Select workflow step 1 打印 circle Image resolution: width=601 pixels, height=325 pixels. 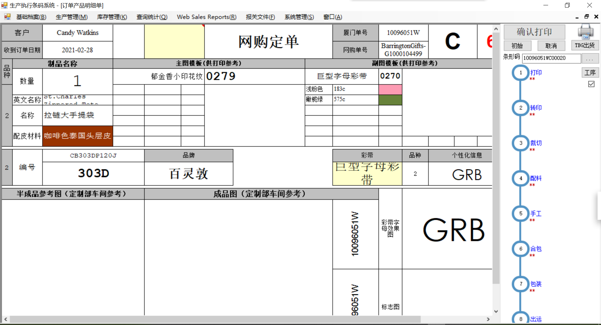click(x=520, y=72)
